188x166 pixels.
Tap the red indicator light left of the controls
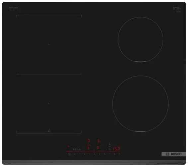(x=69, y=146)
